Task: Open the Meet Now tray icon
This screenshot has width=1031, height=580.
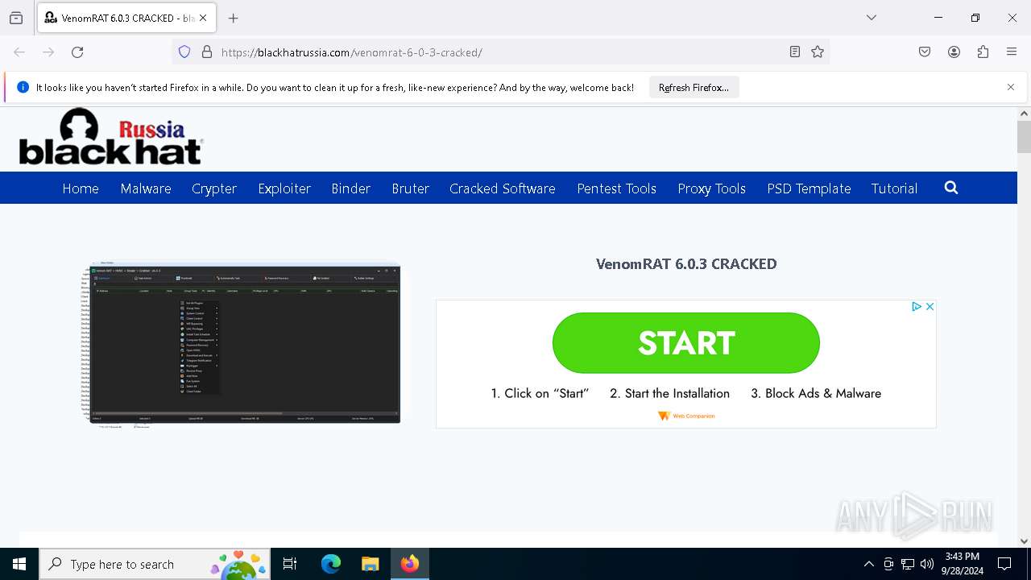Action: pyautogui.click(x=888, y=564)
